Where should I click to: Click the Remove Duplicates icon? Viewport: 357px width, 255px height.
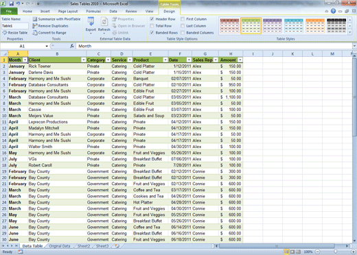click(35, 26)
